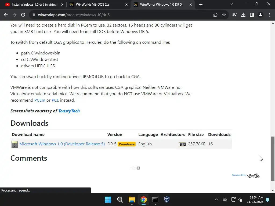Toggle the Chrome side panel
275x206 pixels.
(252, 15)
